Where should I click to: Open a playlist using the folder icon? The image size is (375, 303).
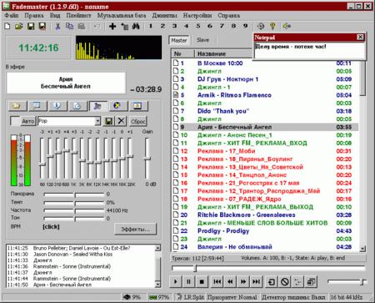tap(19, 27)
